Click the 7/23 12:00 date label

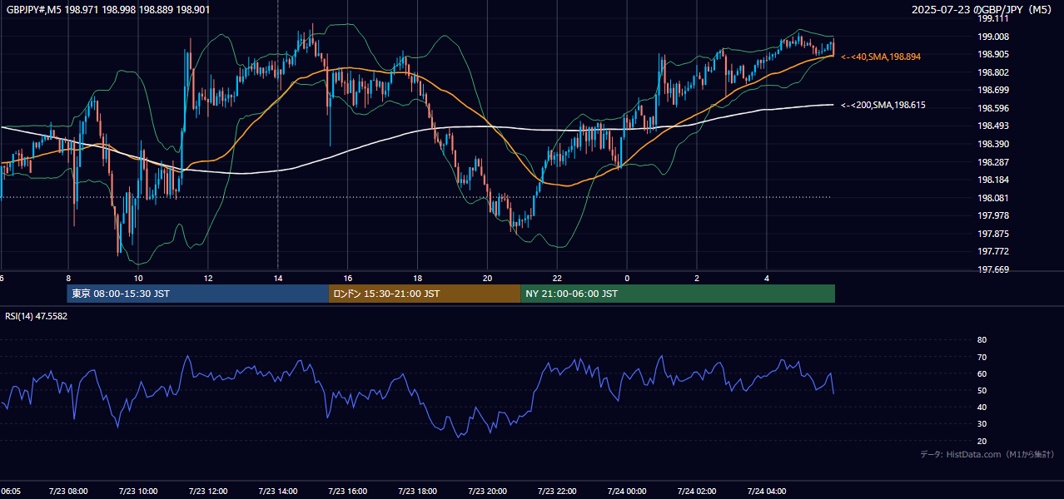pos(208,491)
